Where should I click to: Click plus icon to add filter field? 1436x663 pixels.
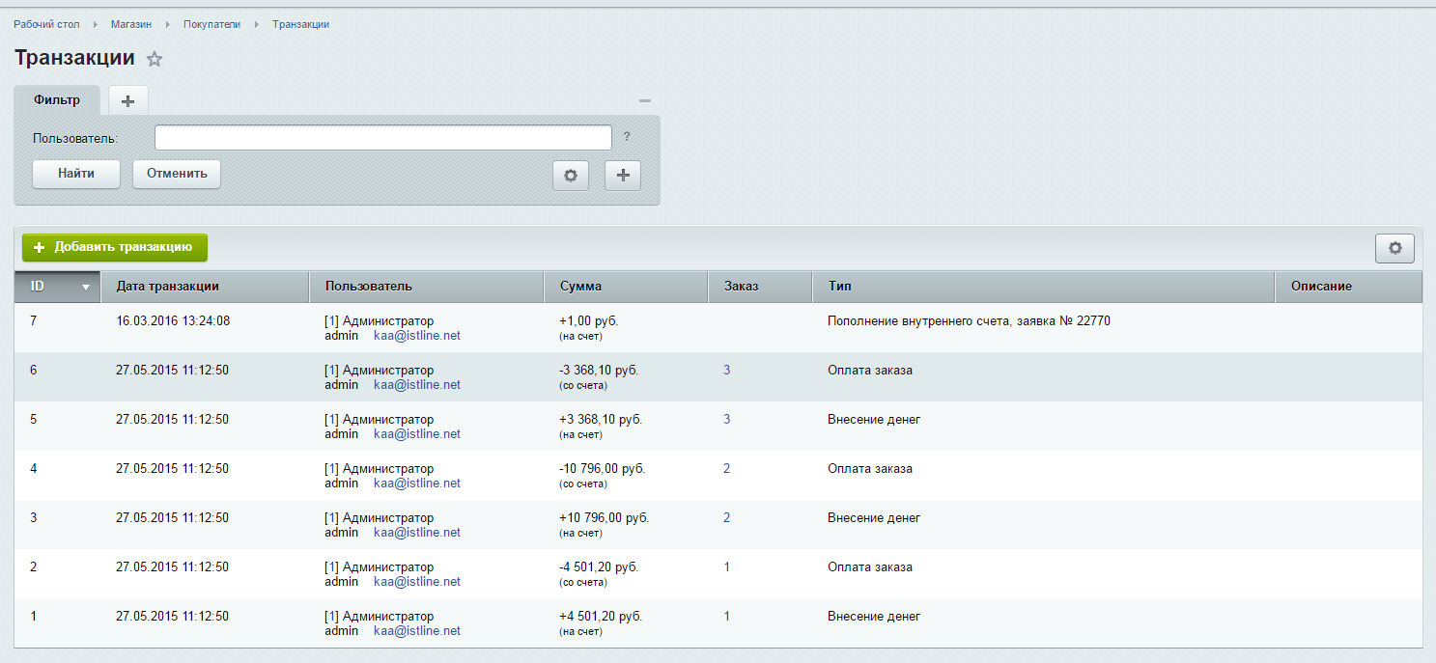(x=622, y=176)
